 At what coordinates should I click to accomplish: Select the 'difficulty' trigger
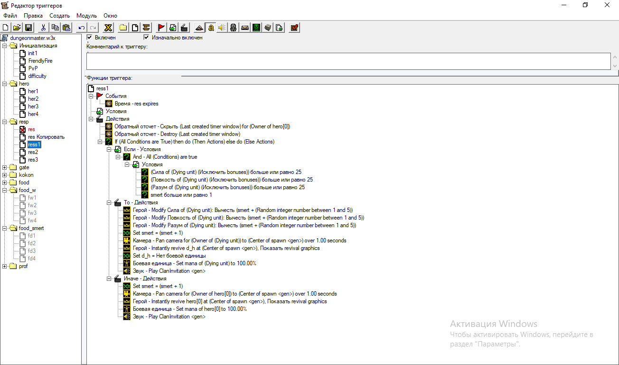click(37, 76)
